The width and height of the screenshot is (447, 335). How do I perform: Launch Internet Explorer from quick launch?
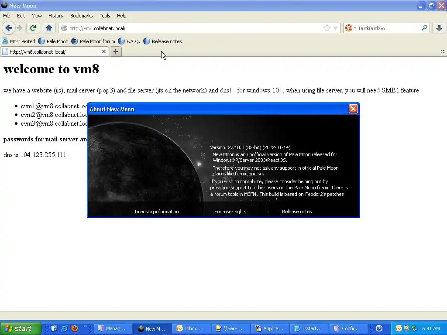coord(65,328)
